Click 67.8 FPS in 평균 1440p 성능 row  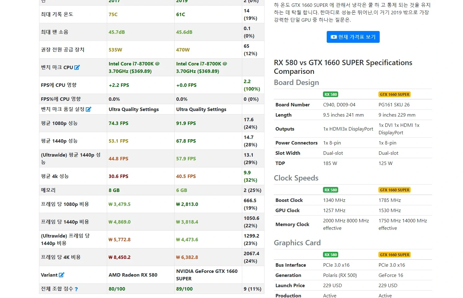pyautogui.click(x=186, y=141)
